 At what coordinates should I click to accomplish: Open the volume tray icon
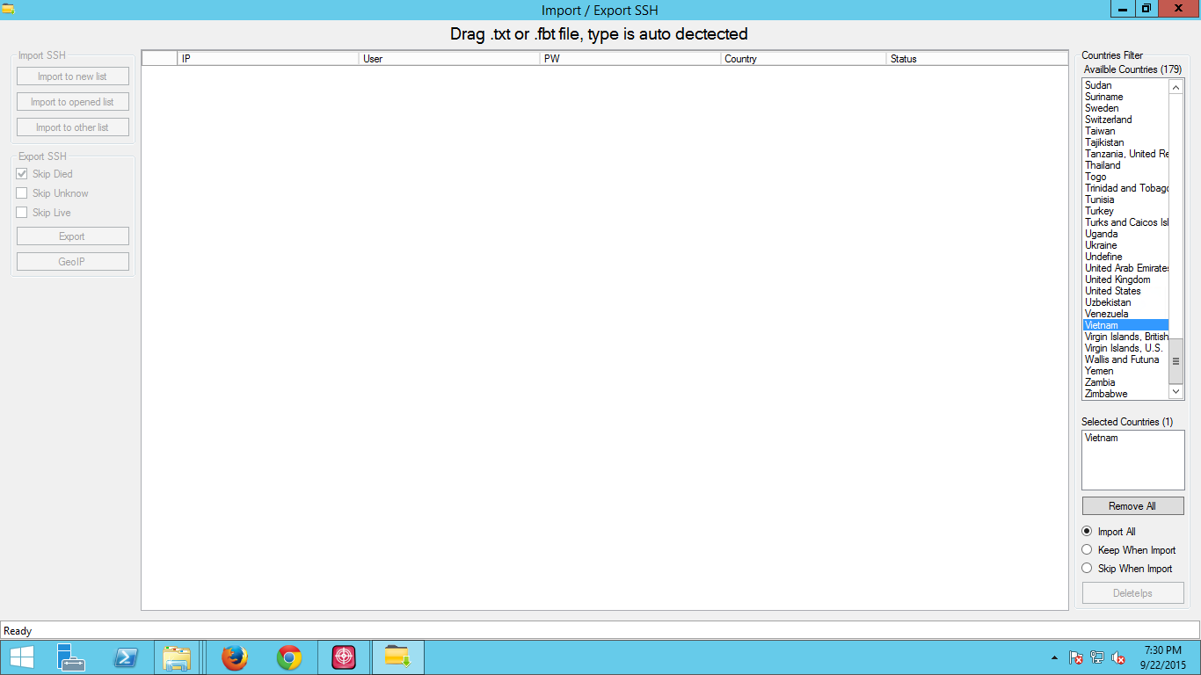[x=1118, y=657]
